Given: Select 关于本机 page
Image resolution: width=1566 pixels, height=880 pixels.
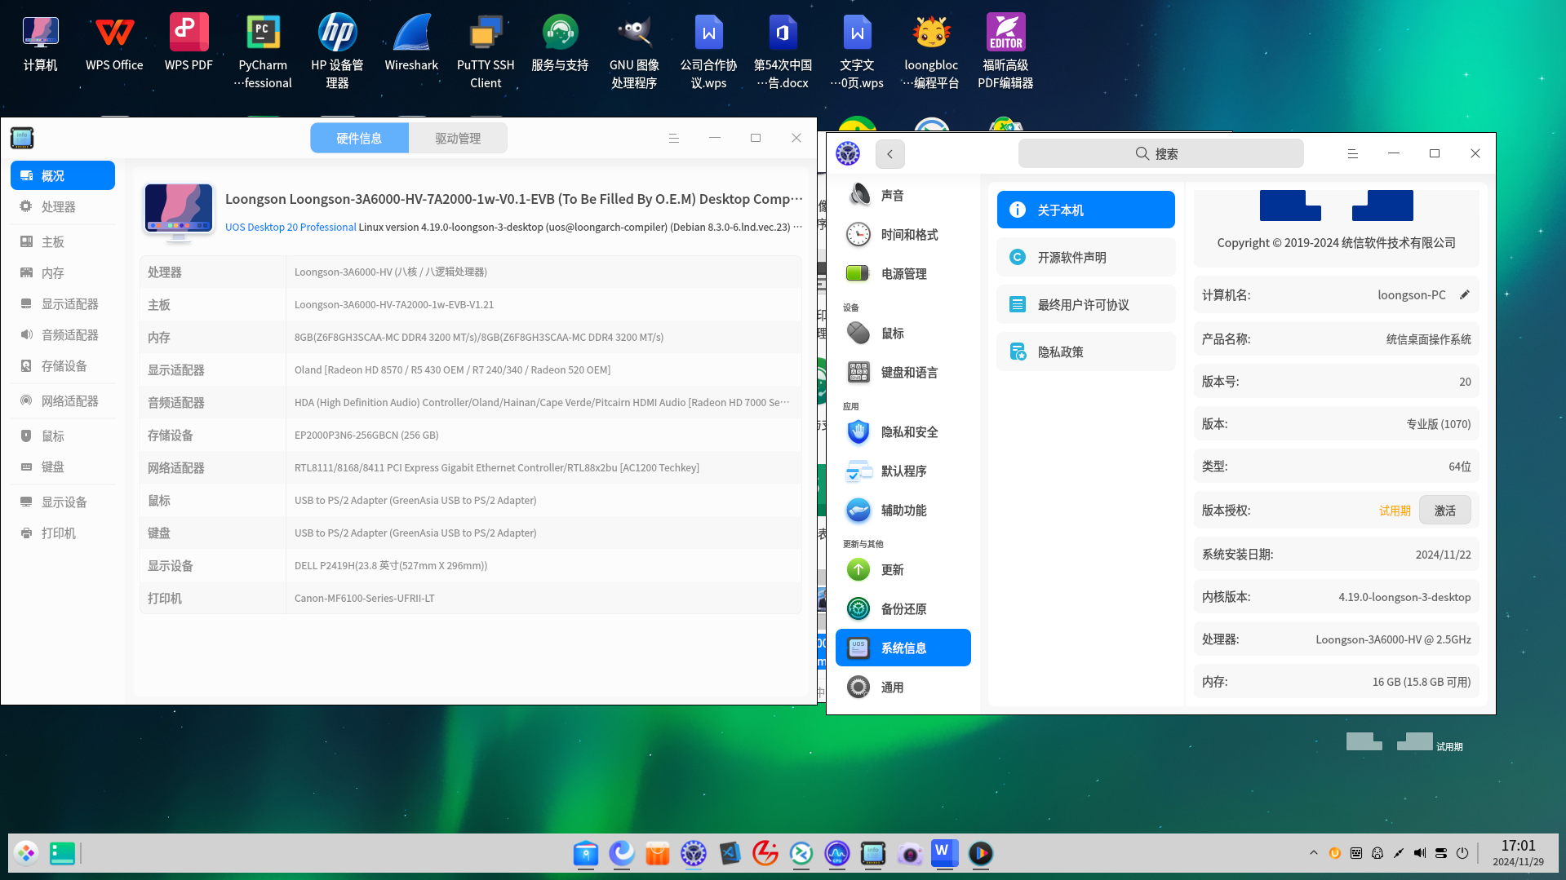Looking at the screenshot, I should click(x=1085, y=210).
